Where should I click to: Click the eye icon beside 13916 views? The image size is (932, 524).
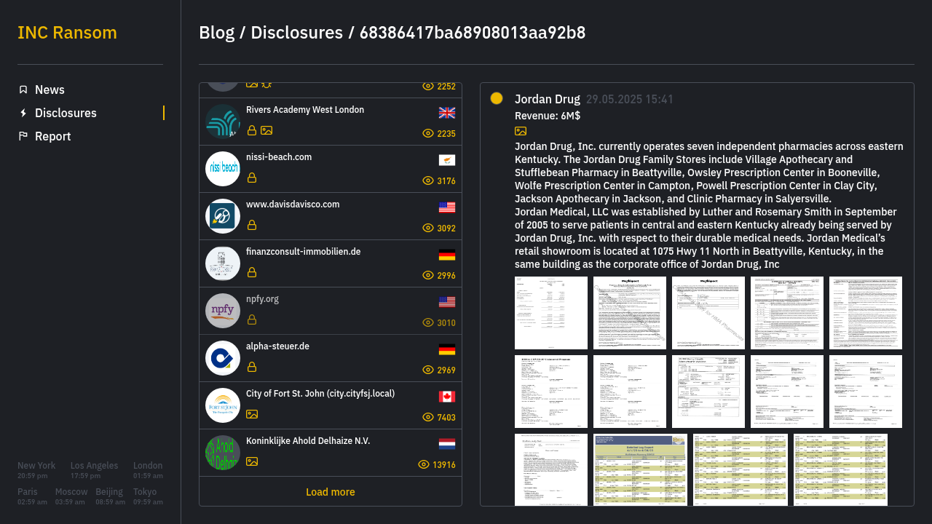click(424, 464)
